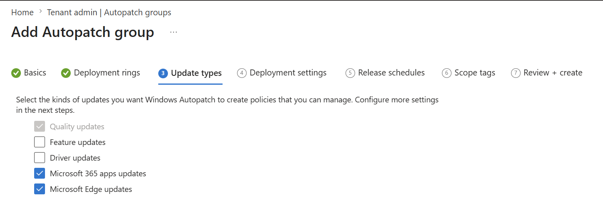Go to the Scope tags step
This screenshot has width=603, height=216.
468,73
